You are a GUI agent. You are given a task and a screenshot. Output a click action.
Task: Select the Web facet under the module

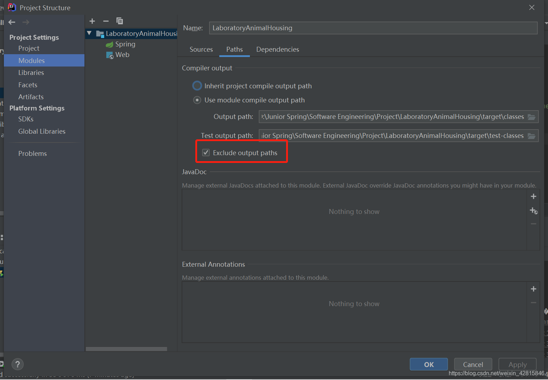point(122,55)
